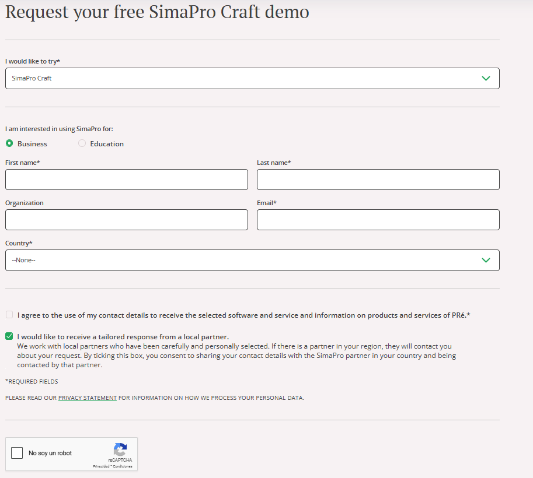Image resolution: width=533 pixels, height=478 pixels.
Task: Click the '*REQUIRED FIELDS' note
Action: (x=32, y=382)
